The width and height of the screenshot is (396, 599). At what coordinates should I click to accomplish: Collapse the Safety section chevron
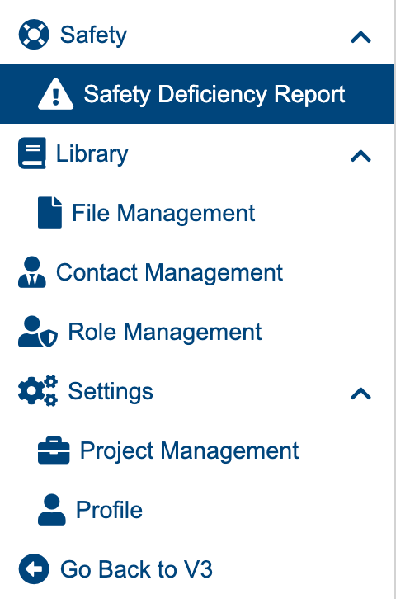pos(361,37)
